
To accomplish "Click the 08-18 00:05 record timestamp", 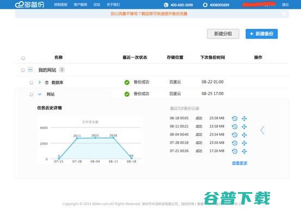I will 179,118.
